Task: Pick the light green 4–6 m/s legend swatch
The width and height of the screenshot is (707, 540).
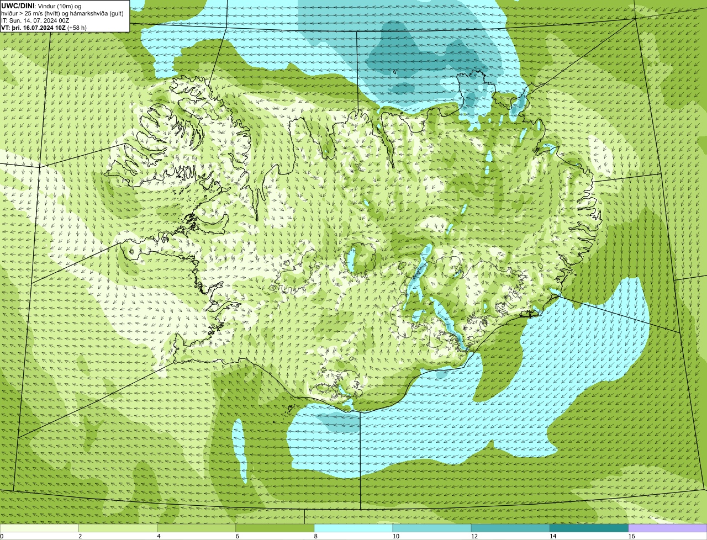Action: pos(196,528)
